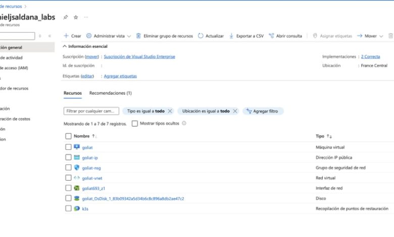The image size is (394, 237).
Task: Sort by Tipo column arrows
Action: coord(329,136)
